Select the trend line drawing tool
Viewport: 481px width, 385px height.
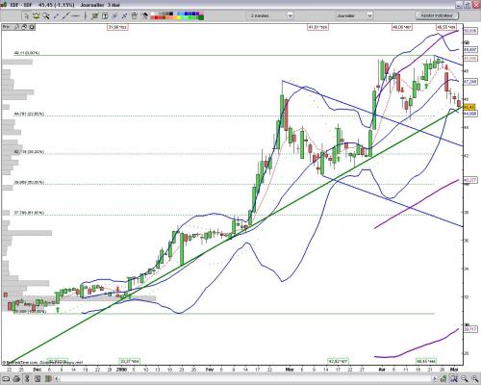[x=65, y=16]
